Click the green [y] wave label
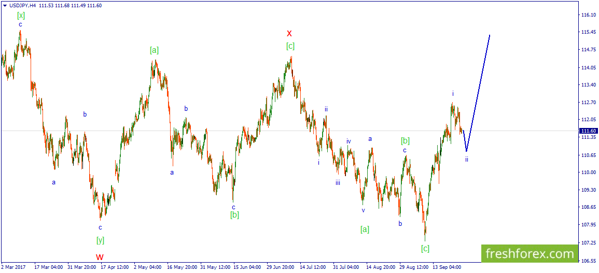Viewport: 599px width, 273px height. point(100,240)
